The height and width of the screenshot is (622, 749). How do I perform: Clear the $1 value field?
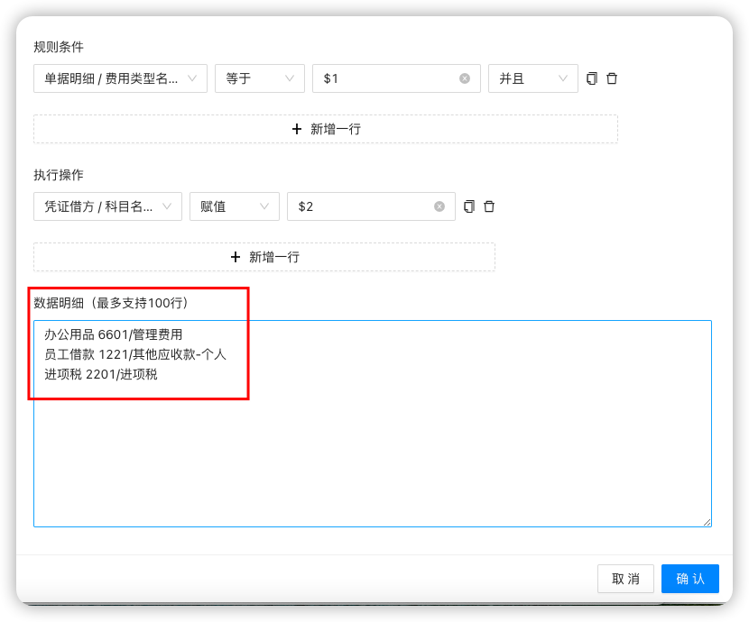(x=465, y=78)
